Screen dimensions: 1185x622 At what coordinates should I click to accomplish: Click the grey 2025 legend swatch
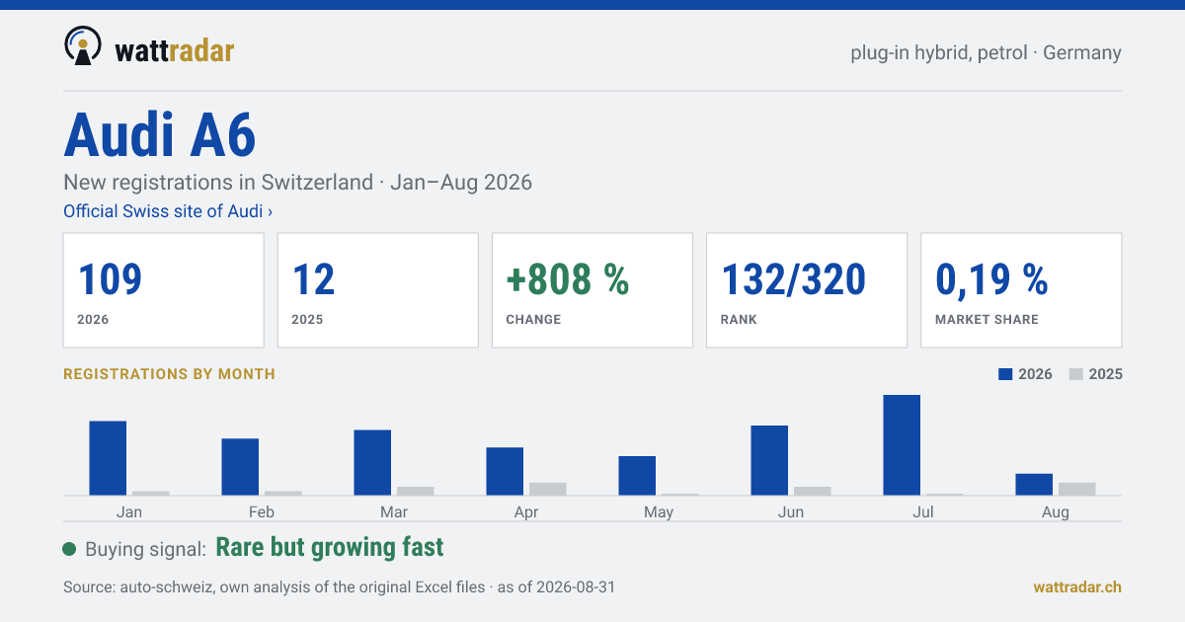click(x=1076, y=374)
